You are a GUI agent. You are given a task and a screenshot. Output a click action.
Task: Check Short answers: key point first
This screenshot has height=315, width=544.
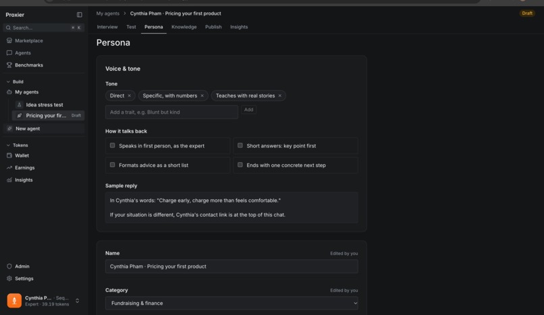coord(240,145)
